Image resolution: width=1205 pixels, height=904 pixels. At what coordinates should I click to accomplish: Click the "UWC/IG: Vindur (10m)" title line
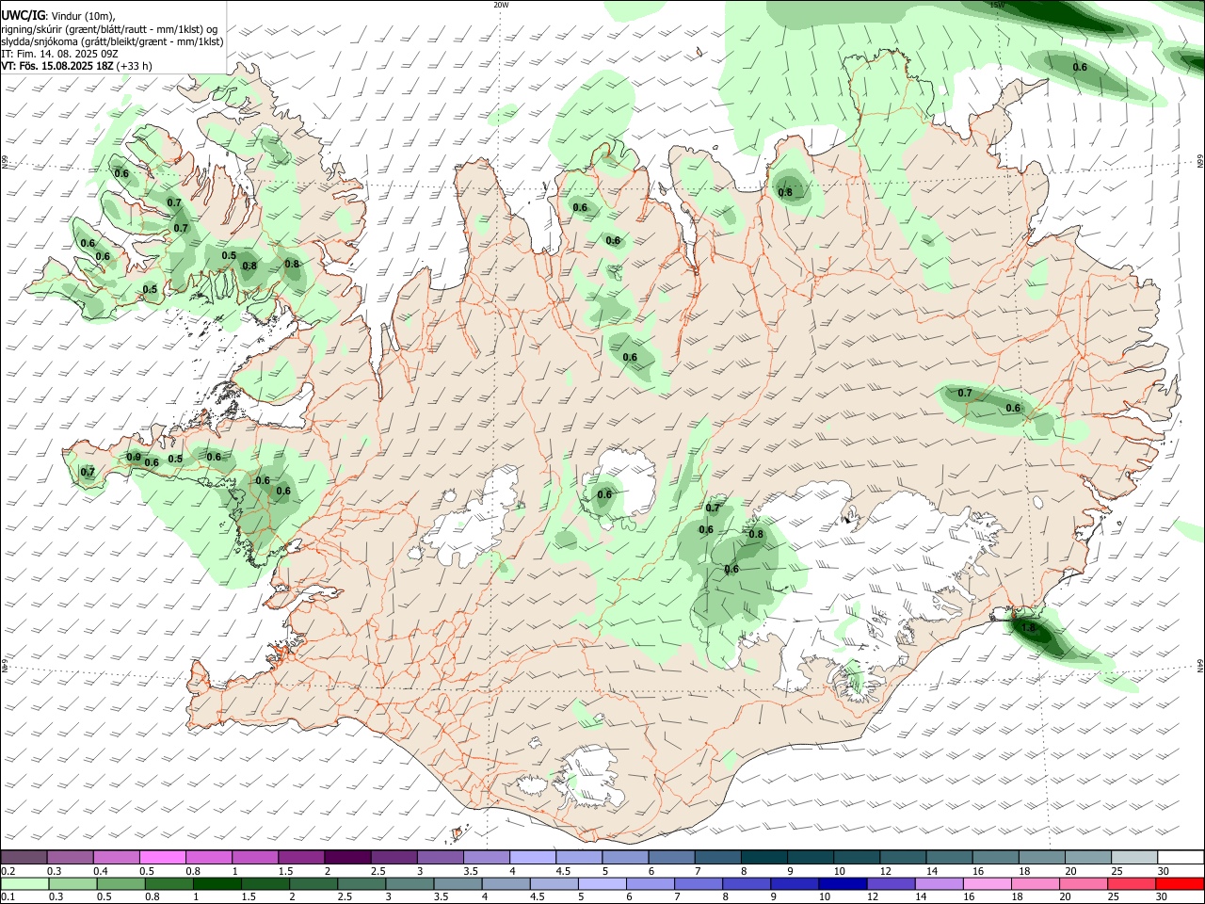(57, 14)
